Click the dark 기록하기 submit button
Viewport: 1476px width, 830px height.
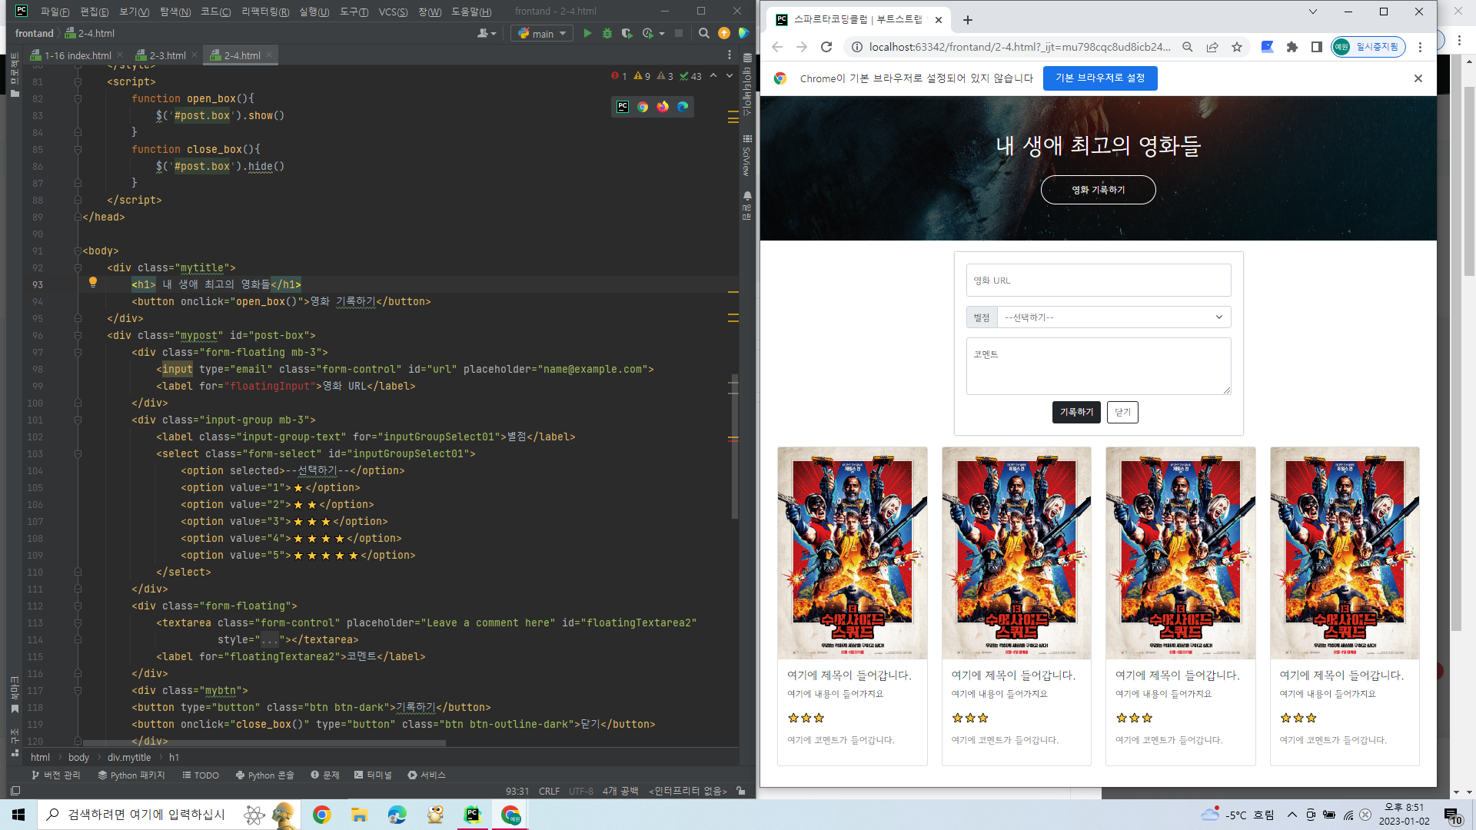point(1075,412)
